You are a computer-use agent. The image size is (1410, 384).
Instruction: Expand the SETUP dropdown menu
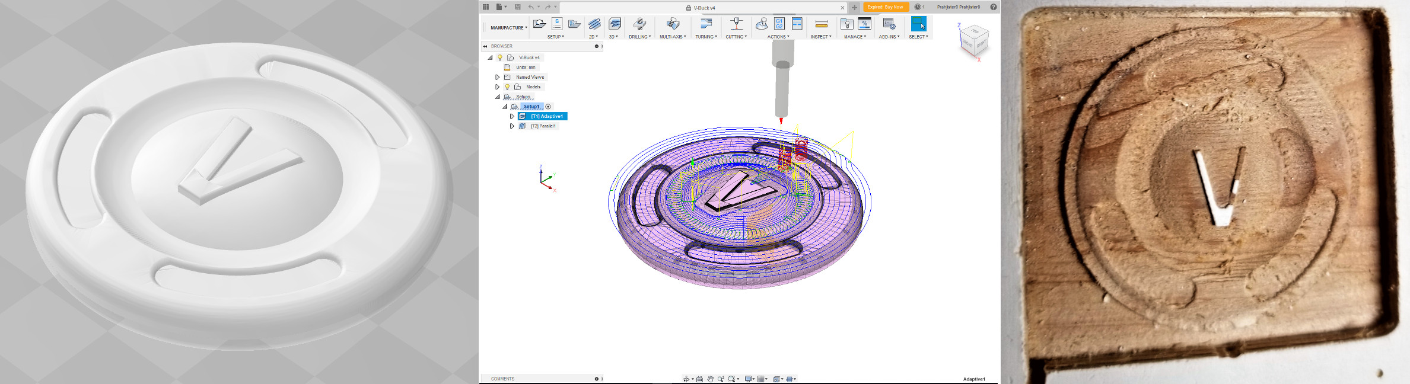pyautogui.click(x=556, y=37)
